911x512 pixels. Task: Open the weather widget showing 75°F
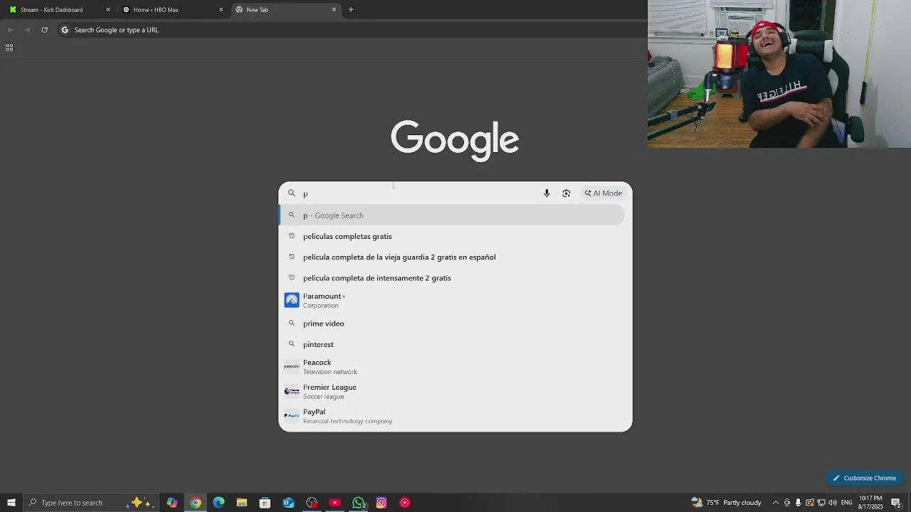[726, 503]
